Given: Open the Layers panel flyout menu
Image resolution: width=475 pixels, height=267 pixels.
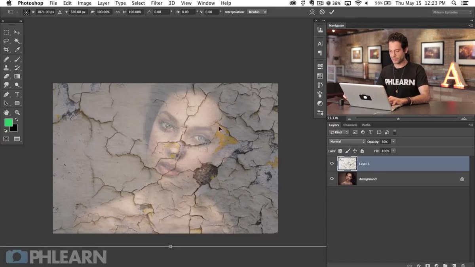Looking at the screenshot, I should pos(470,125).
